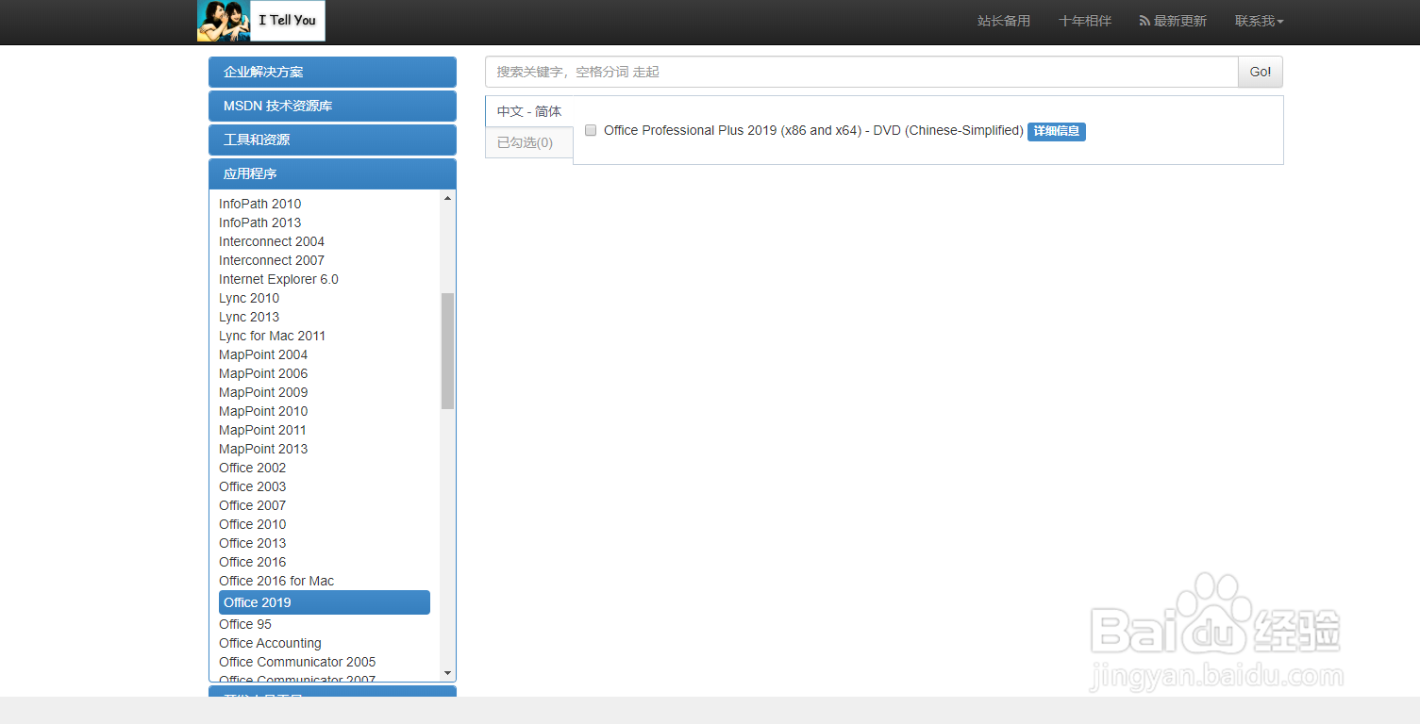The height and width of the screenshot is (724, 1420).
Task: Select Office 2016 in the list
Action: pos(253,562)
